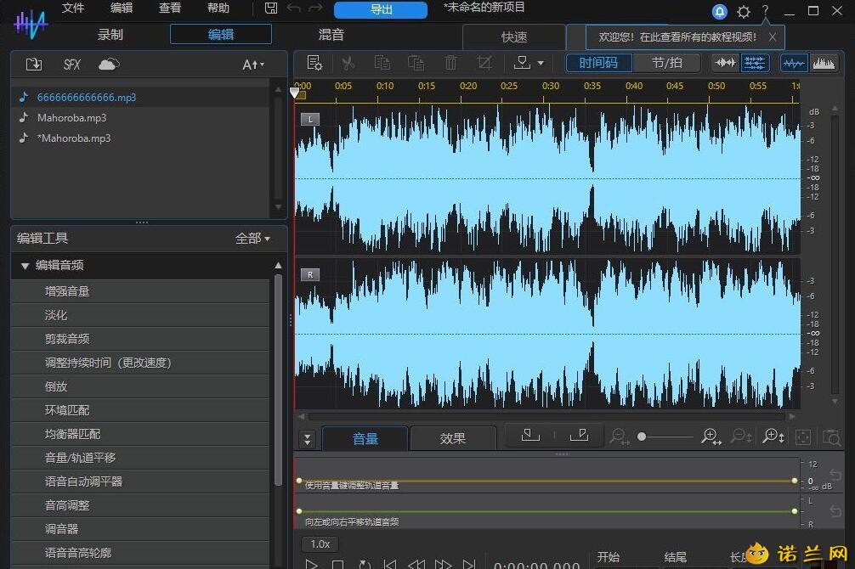This screenshot has width=855, height=569.
Task: Toggle the waveform display view
Action: [794, 63]
